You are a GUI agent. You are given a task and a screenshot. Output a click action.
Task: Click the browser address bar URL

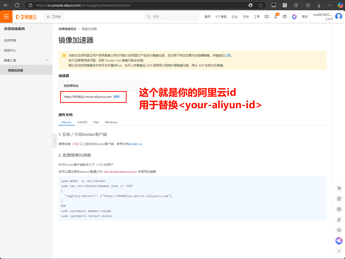[83, 5]
